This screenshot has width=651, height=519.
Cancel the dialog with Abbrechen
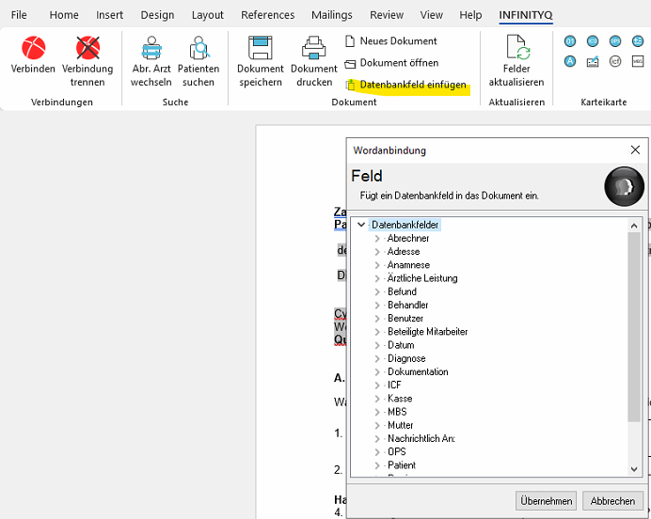pos(612,501)
